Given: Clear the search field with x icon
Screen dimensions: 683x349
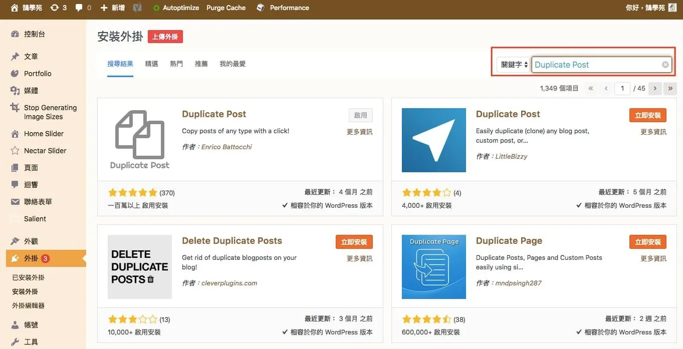Looking at the screenshot, I should (665, 65).
